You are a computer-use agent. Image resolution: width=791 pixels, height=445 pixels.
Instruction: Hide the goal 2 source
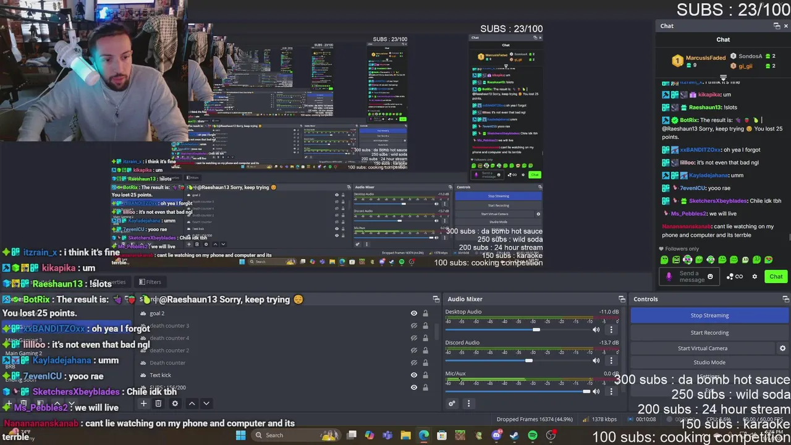(414, 313)
